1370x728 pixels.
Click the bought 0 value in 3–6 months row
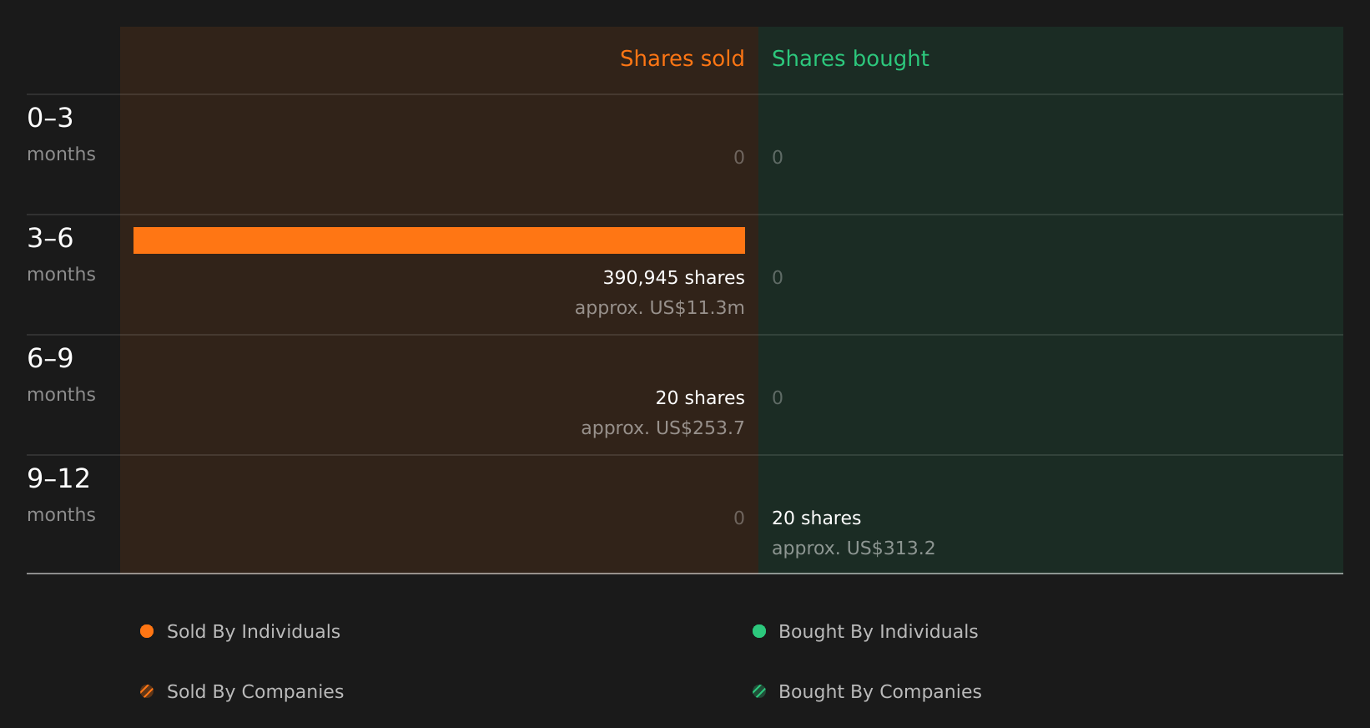pyautogui.click(x=778, y=278)
